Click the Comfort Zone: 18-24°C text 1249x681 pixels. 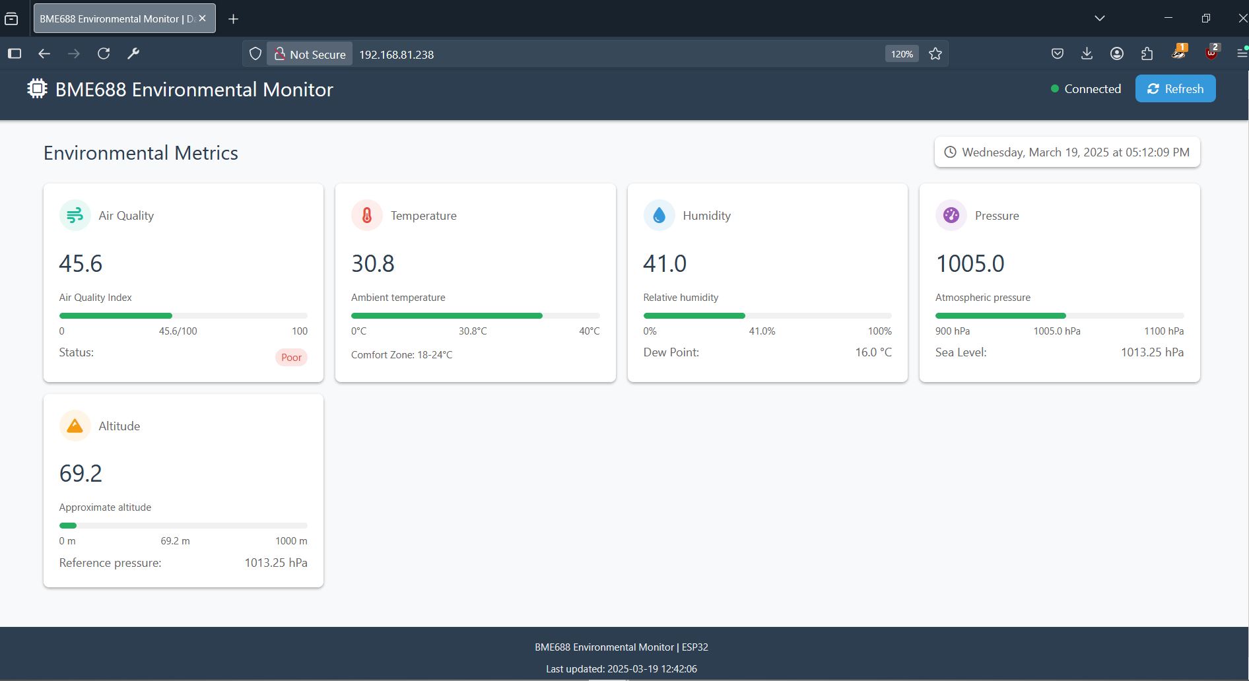tap(402, 355)
